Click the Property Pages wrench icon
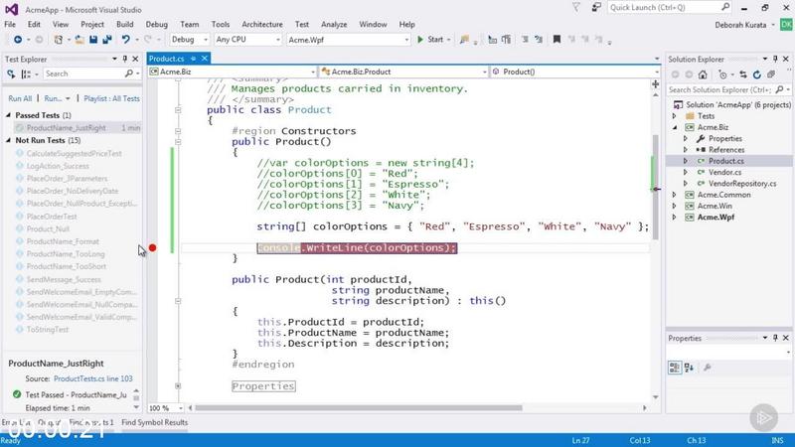Image resolution: width=795 pixels, height=447 pixels. point(708,368)
